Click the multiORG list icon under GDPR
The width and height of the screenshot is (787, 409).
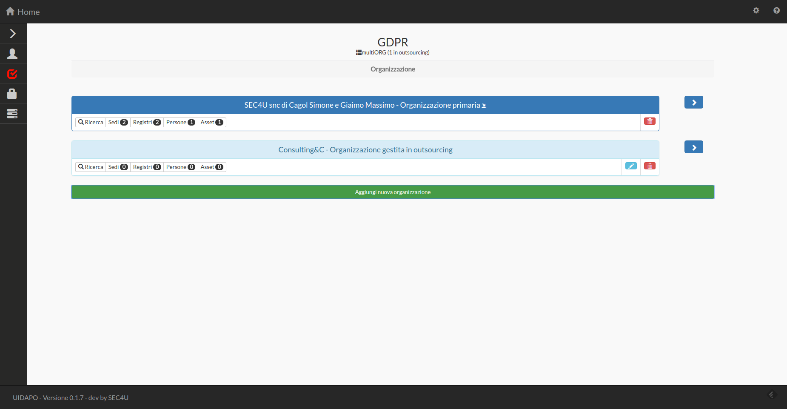pos(359,52)
